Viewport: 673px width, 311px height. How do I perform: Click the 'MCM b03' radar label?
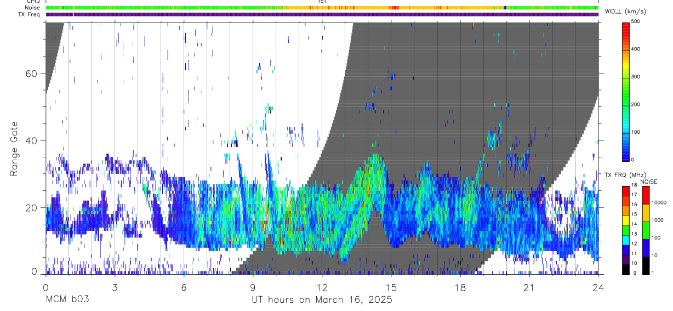click(67, 300)
